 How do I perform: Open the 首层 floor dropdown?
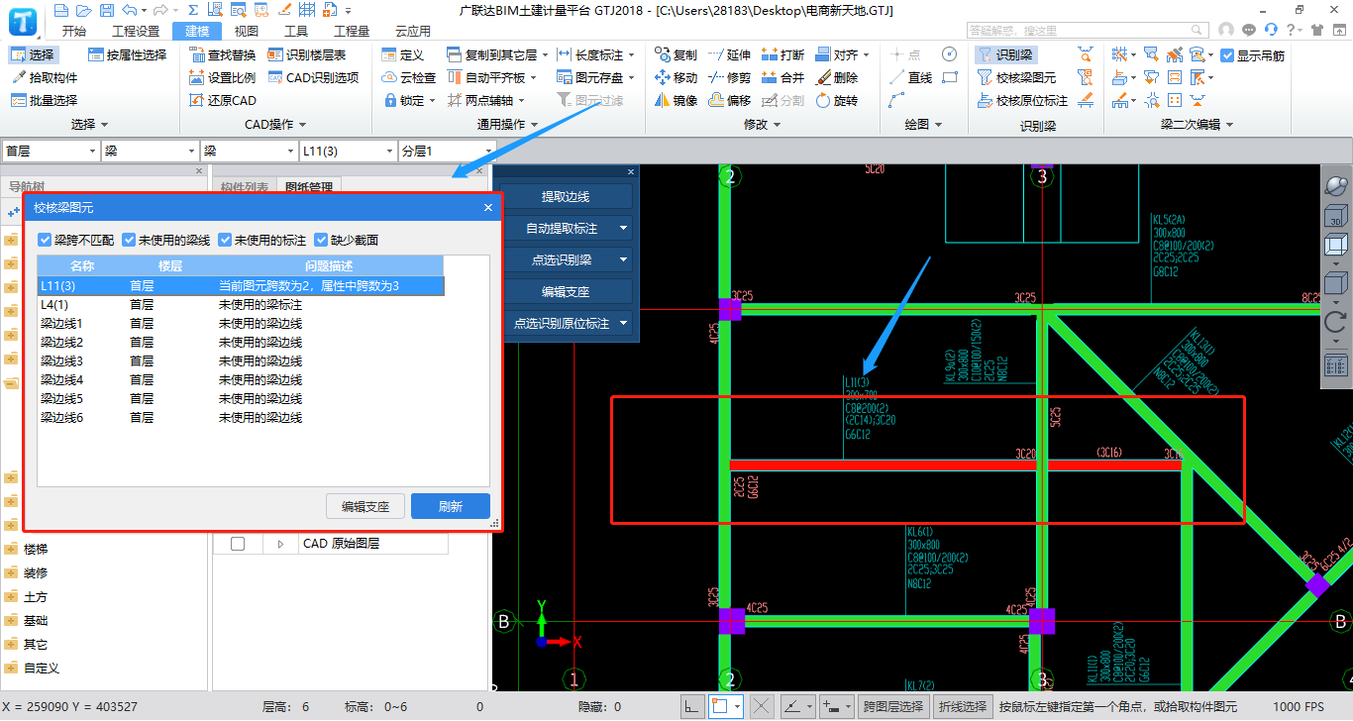50,152
